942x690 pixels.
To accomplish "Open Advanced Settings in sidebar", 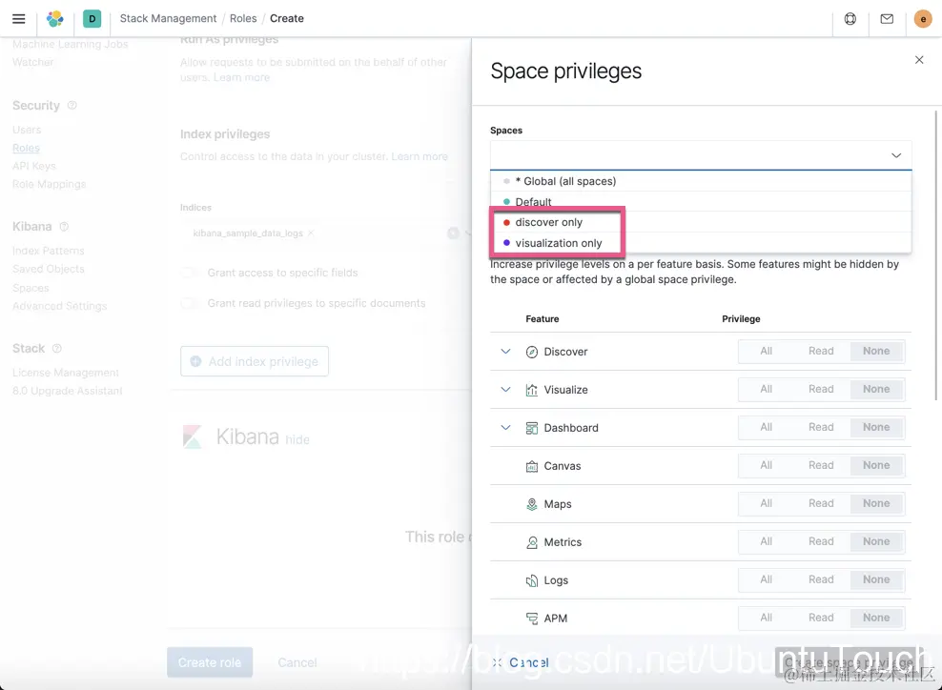I will pyautogui.click(x=59, y=306).
